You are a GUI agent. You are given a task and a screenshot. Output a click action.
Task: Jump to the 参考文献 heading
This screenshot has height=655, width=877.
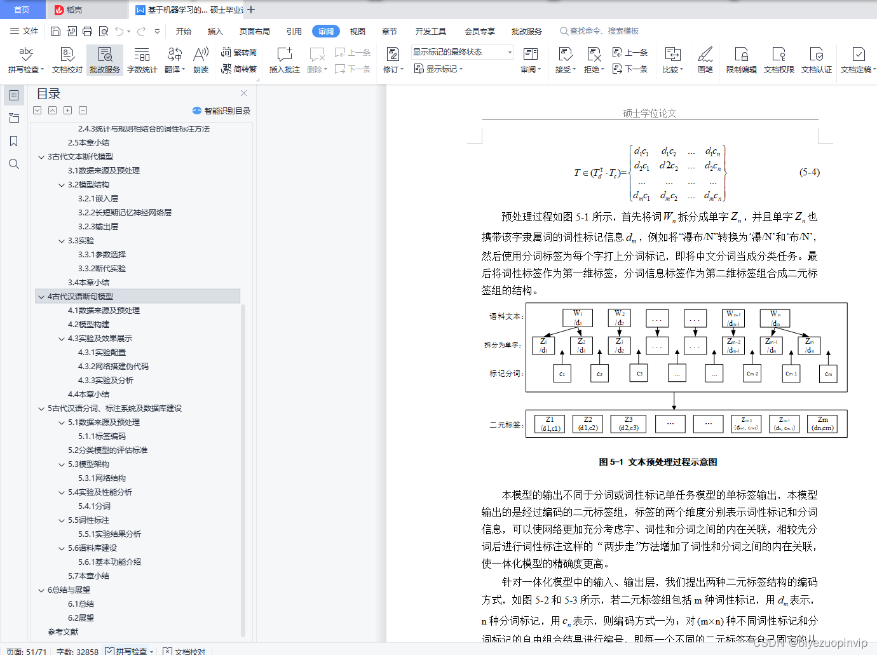pos(63,632)
